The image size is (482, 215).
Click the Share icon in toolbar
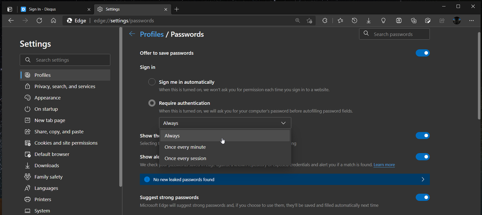442,20
